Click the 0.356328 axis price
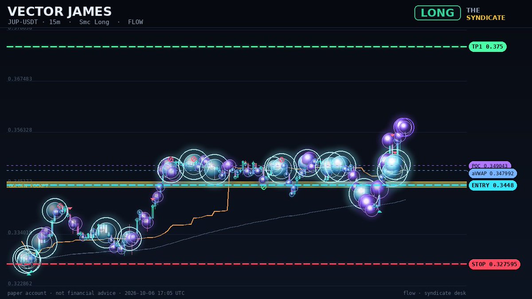532x299 pixels. [x=20, y=130]
